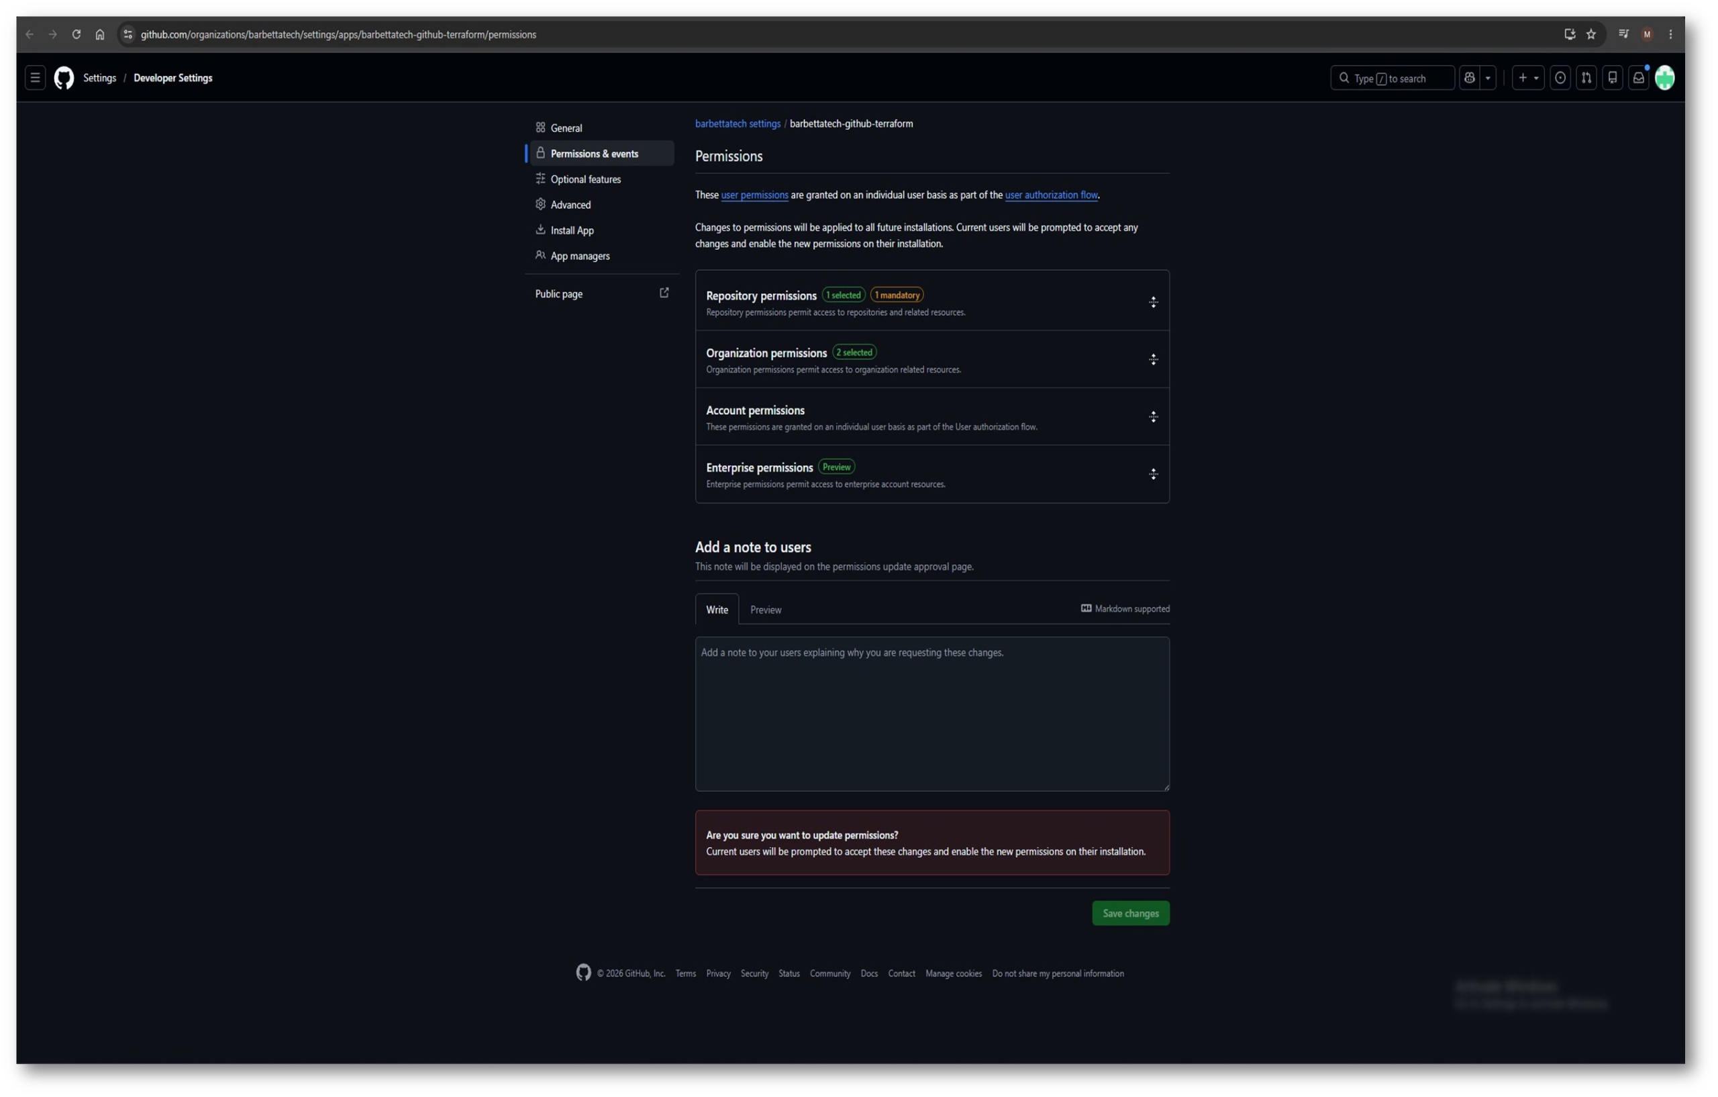Open the Pull requests icon in header
Viewport: 1718px width, 1097px height.
point(1586,78)
